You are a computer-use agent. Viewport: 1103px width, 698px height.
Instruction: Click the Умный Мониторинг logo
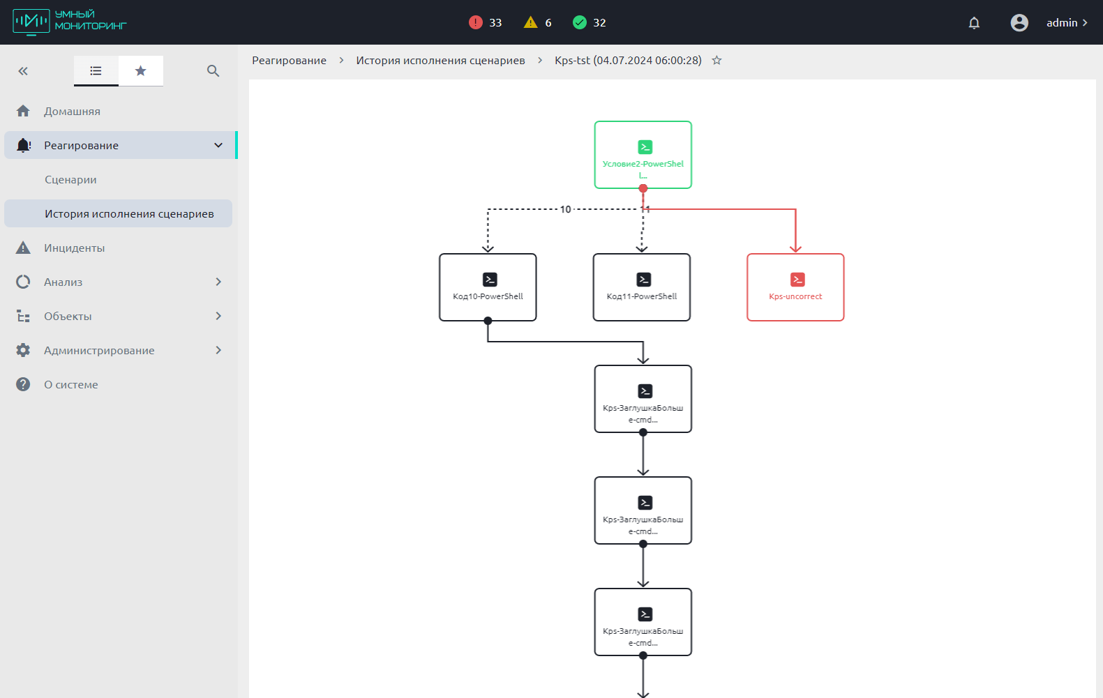[70, 22]
